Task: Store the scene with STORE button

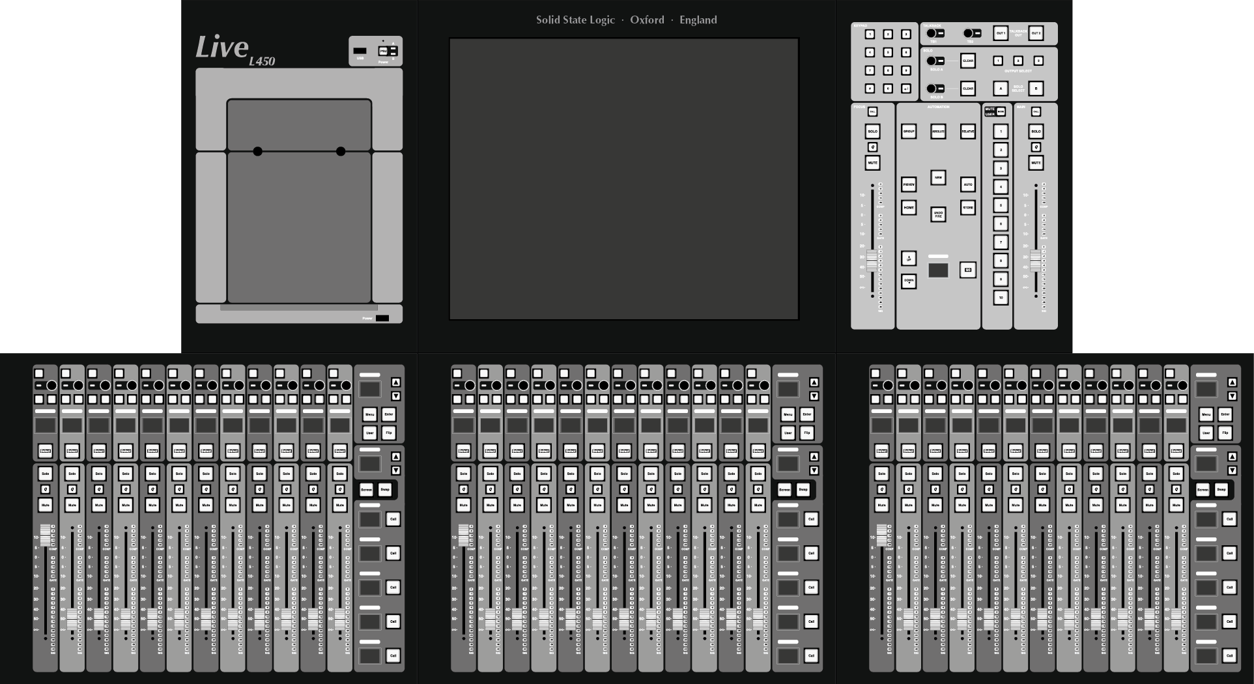Action: tap(968, 208)
